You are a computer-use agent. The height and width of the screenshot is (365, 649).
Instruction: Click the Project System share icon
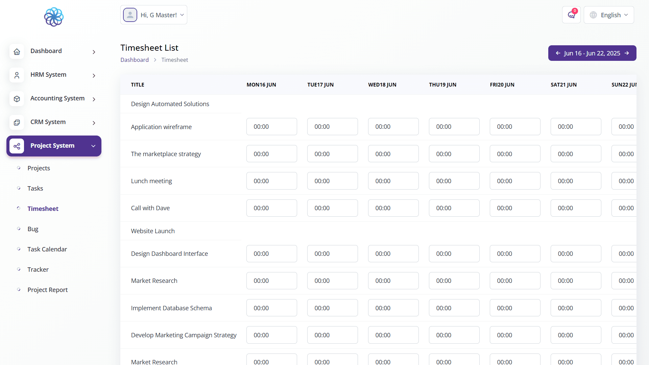[17, 146]
